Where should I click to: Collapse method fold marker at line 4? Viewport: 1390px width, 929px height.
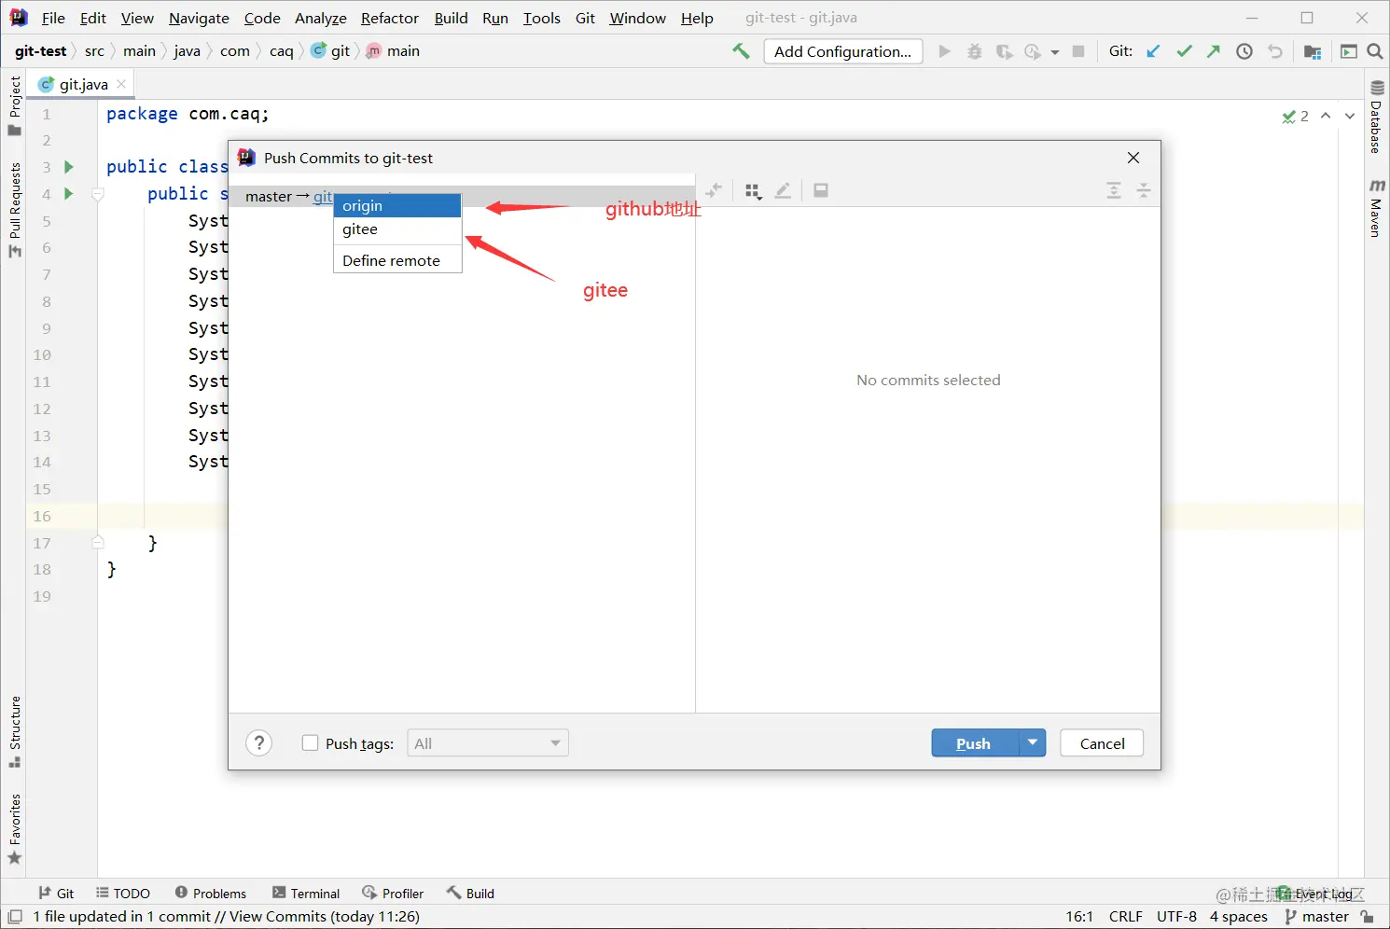click(97, 194)
